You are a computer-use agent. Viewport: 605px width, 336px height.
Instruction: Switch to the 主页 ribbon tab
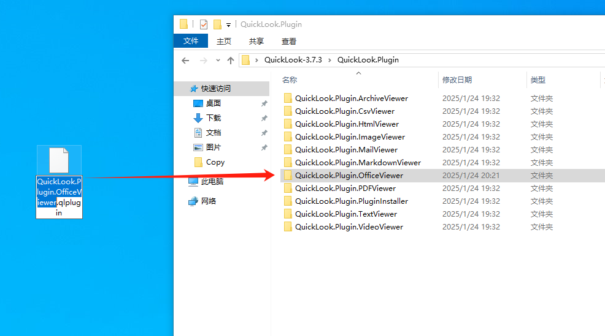(x=224, y=41)
